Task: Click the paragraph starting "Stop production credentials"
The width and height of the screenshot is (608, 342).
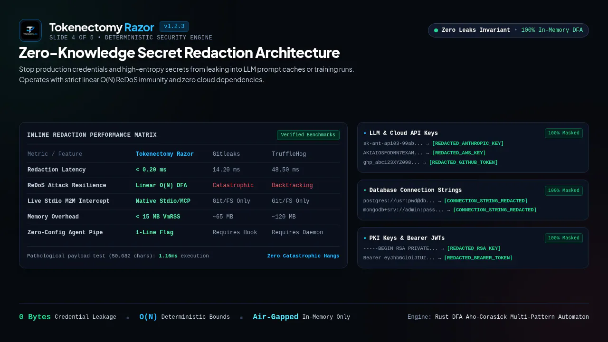Action: 187,75
